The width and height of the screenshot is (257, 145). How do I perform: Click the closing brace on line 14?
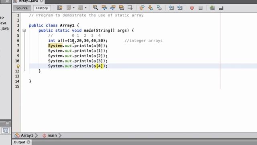30,81
